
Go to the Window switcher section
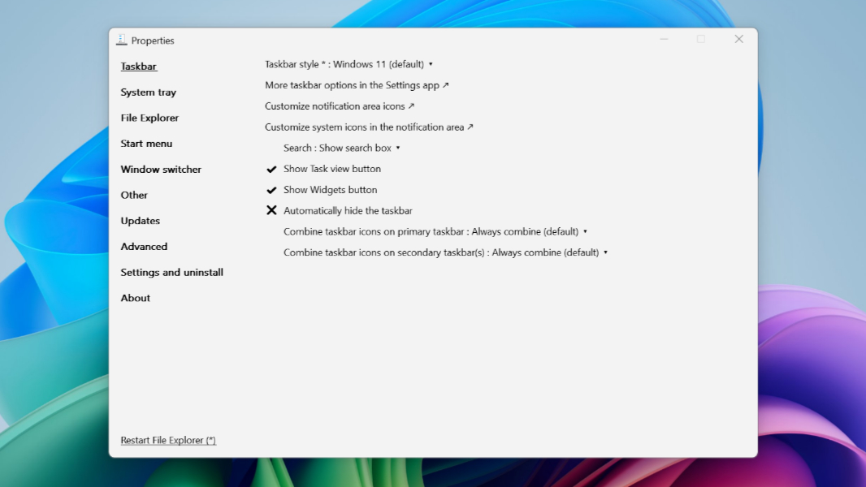click(x=161, y=170)
